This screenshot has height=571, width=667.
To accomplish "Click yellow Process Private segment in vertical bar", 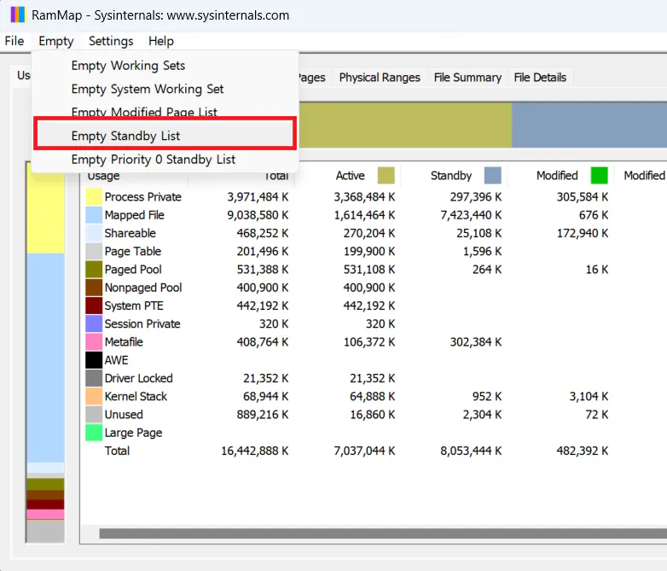I will coord(45,213).
